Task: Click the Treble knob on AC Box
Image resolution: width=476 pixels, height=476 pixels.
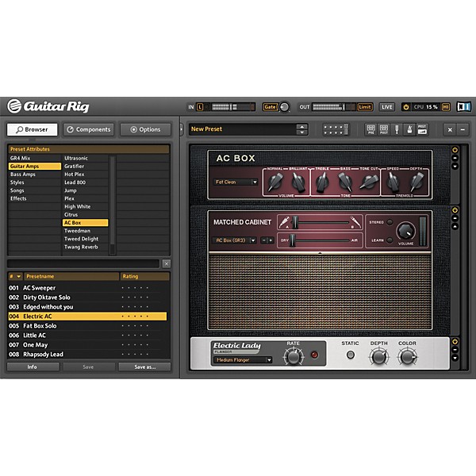Action: (x=322, y=182)
